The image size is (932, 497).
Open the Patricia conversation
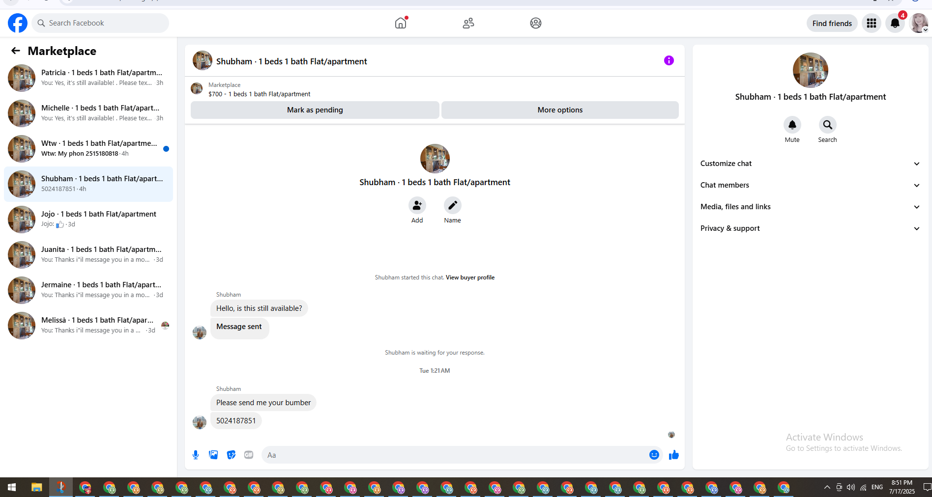point(88,78)
